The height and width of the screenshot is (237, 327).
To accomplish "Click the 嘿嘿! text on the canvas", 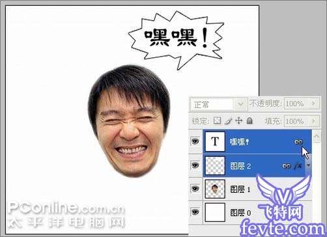I will coord(177,38).
